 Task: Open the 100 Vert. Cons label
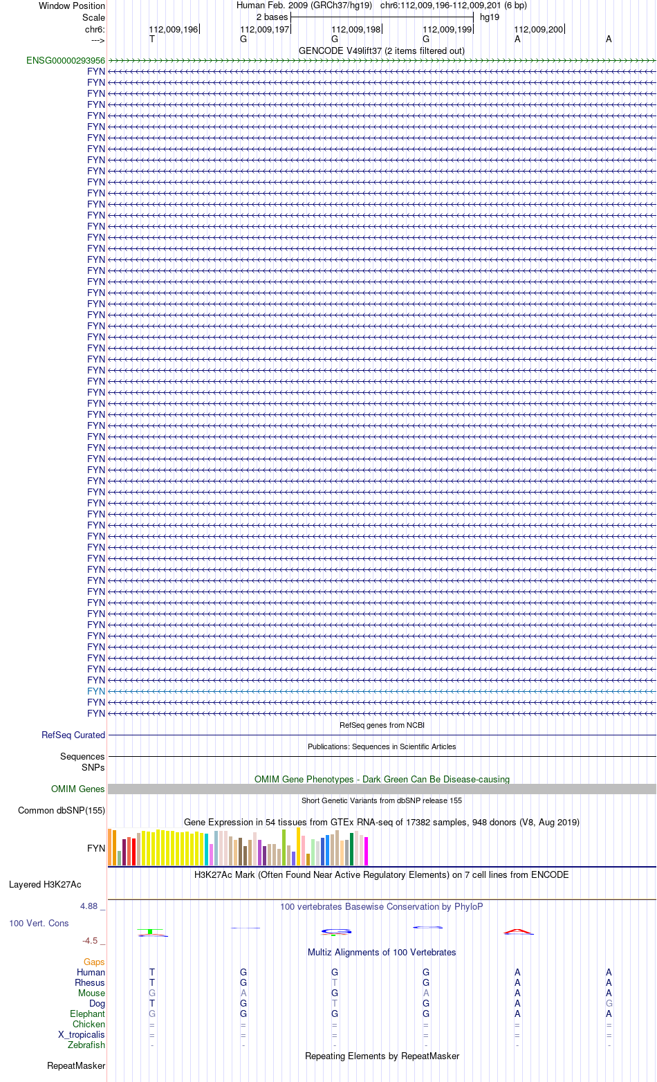tap(39, 924)
